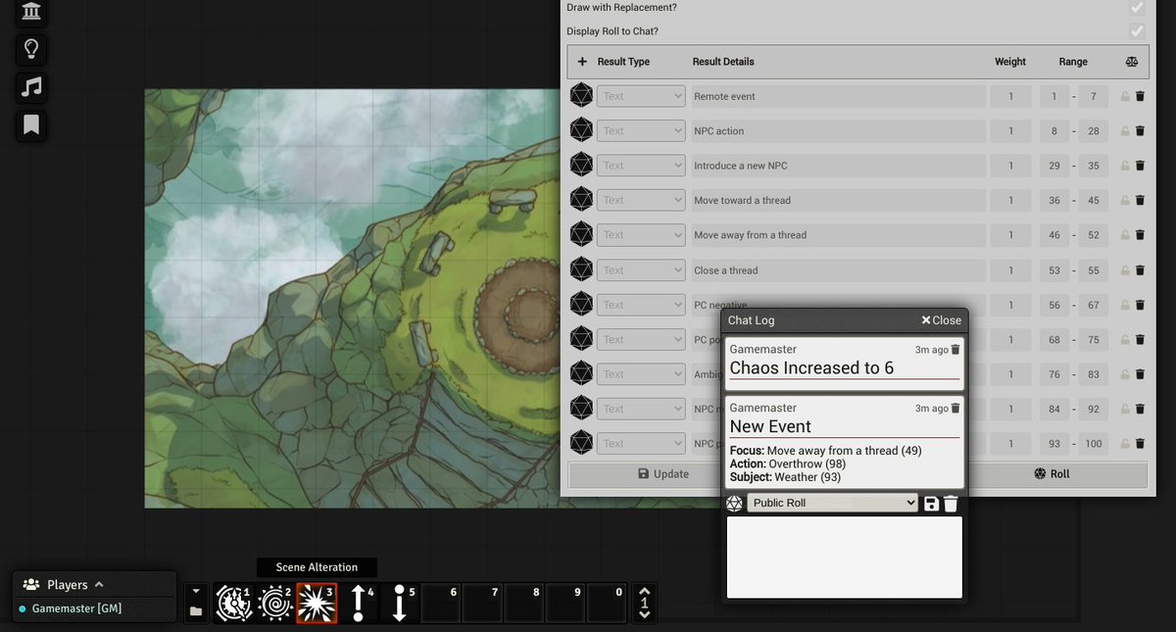Edit range start field showing 29
This screenshot has width=1176, height=632.
(1054, 166)
